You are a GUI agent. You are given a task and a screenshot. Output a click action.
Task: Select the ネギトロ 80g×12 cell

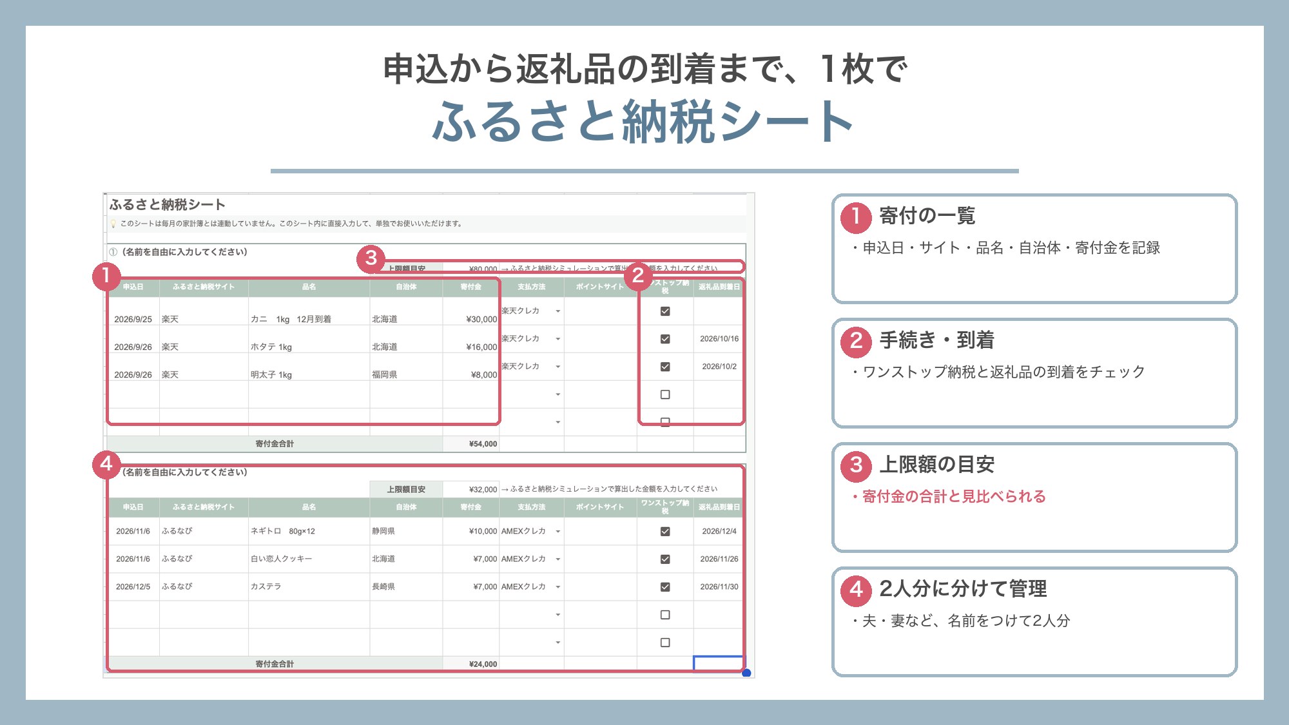[x=309, y=532]
